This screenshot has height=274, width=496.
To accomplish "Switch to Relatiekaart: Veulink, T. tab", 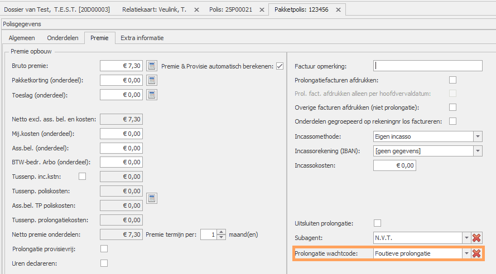I will pos(155,10).
